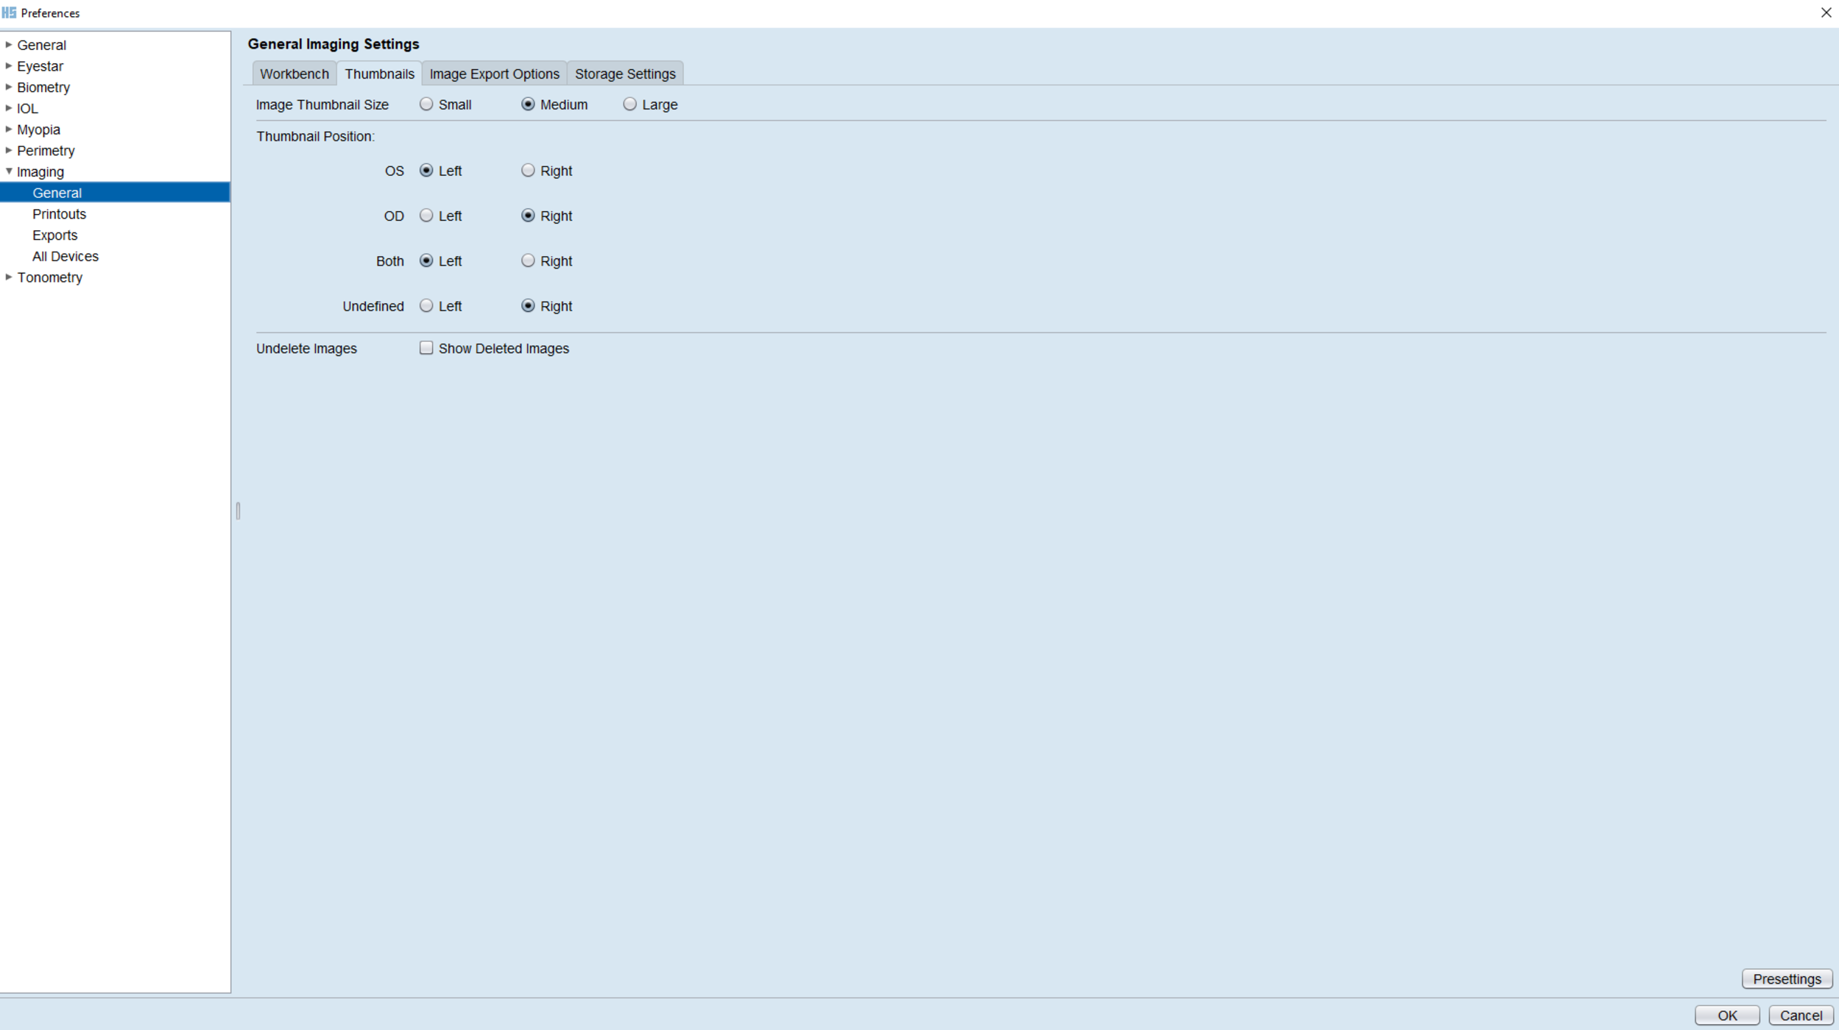This screenshot has height=1030, width=1839.
Task: Expand the Biometry tree node
Action: tap(9, 87)
